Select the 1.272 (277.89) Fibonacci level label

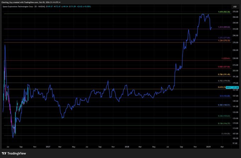224,38
